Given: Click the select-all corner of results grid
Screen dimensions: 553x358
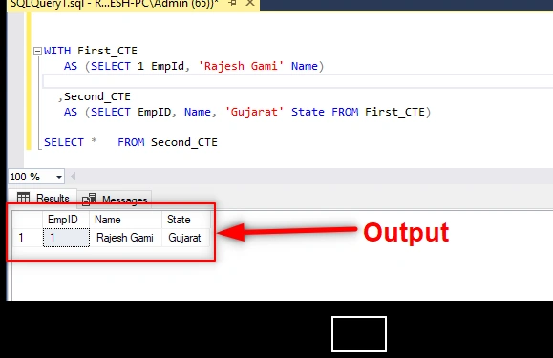Looking at the screenshot, I should click(28, 220).
